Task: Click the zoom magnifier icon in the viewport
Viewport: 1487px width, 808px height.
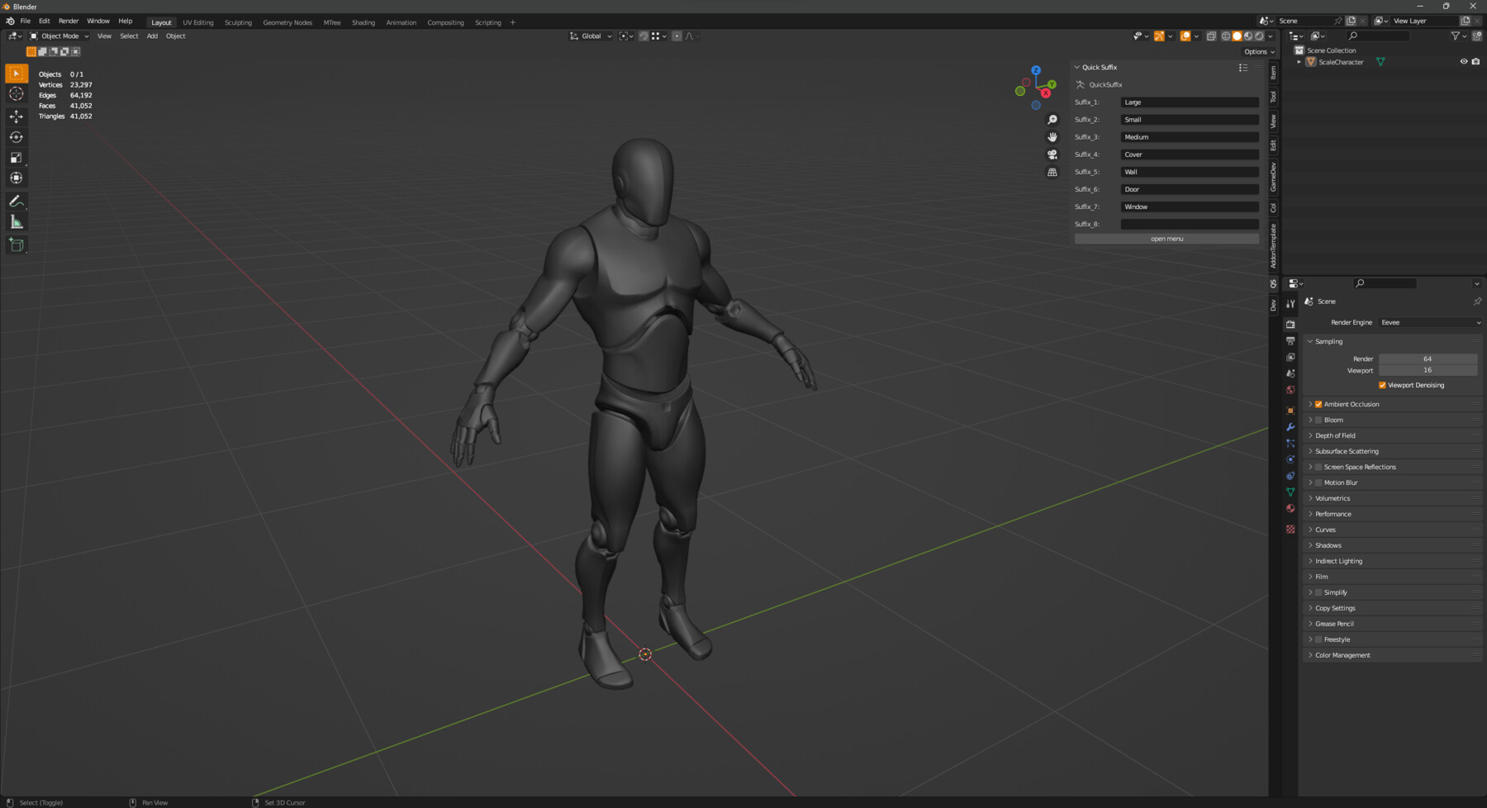Action: pyautogui.click(x=1052, y=119)
